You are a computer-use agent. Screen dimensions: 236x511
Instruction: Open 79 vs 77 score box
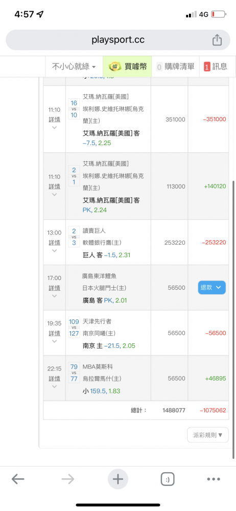point(74,373)
